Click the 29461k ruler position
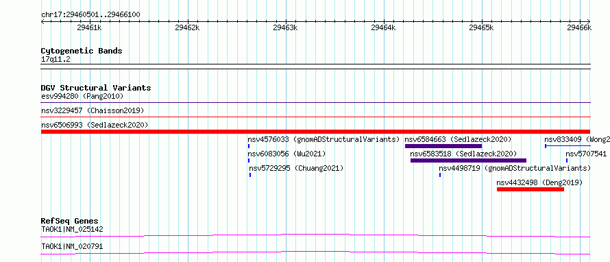610x262 pixels. click(x=90, y=27)
